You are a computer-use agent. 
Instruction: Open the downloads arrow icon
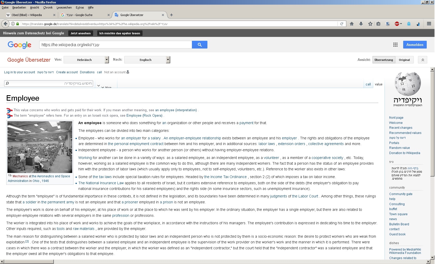click(361, 24)
